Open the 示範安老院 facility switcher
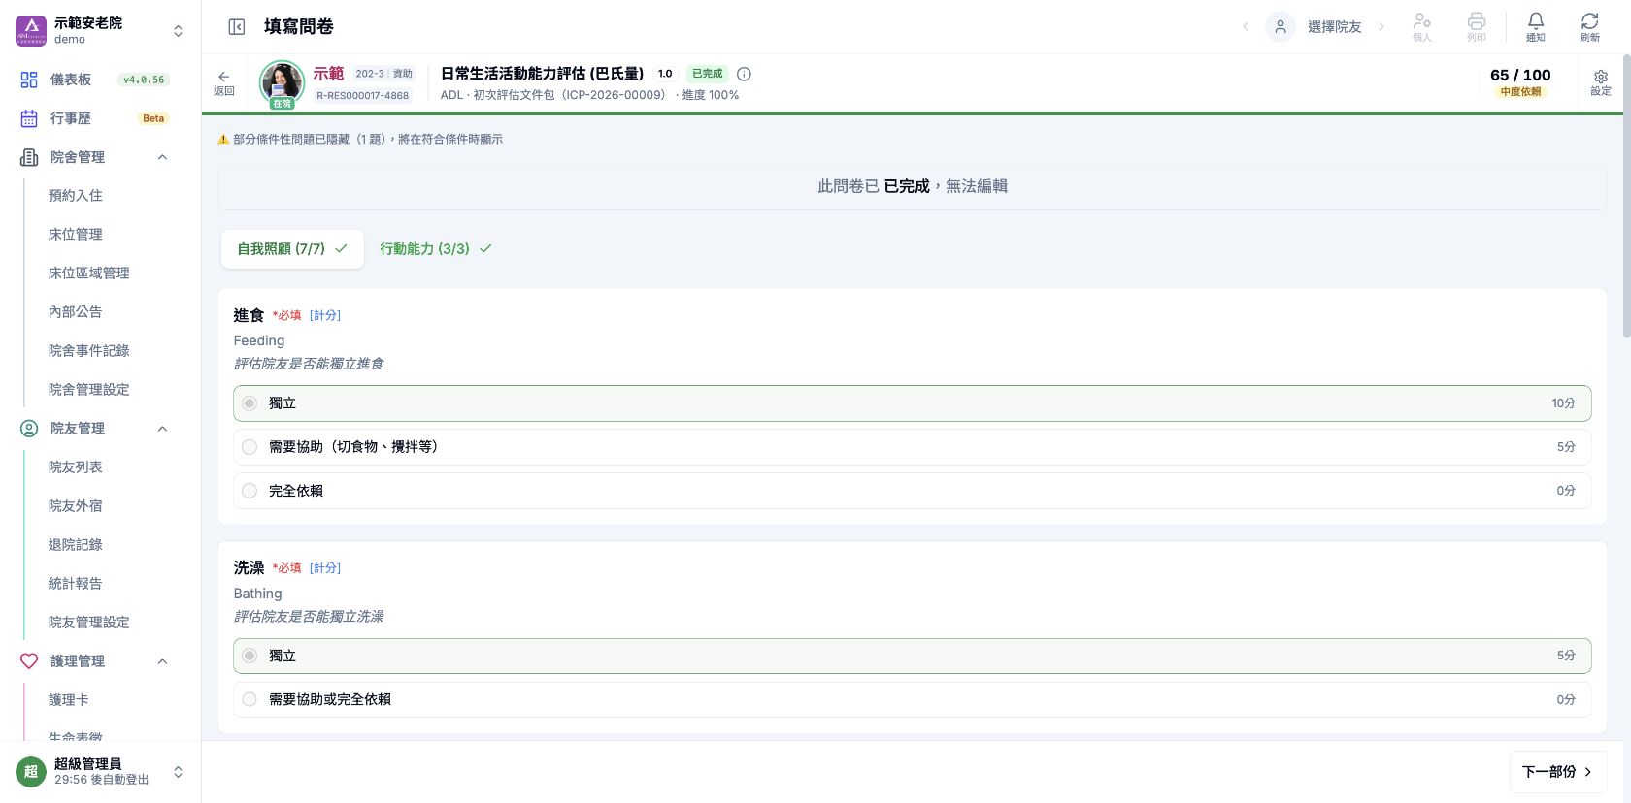This screenshot has width=1631, height=803. [x=178, y=31]
